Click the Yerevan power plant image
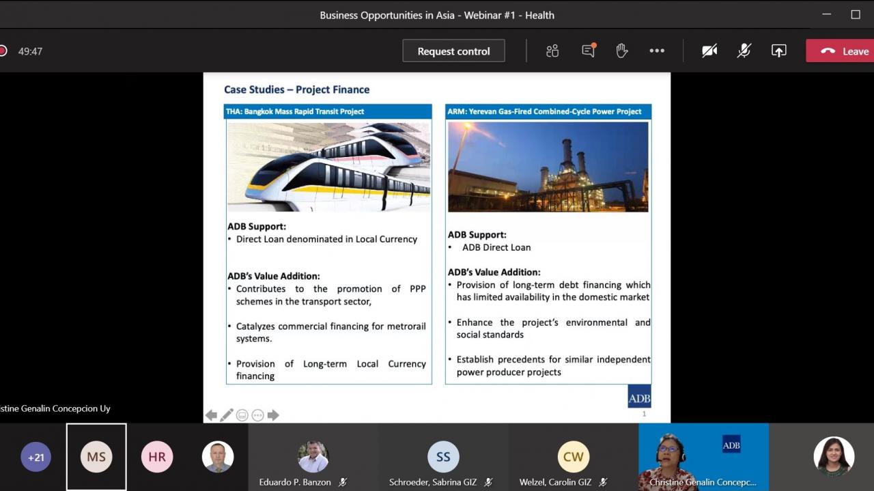This screenshot has height=491, width=874. click(548, 166)
